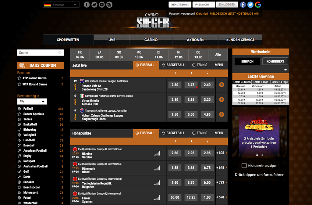Click the Darts icon in the sidebar
312x205 pixels.
19,177
